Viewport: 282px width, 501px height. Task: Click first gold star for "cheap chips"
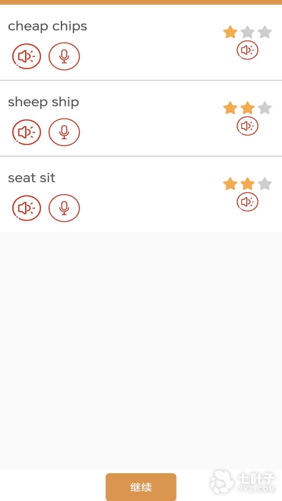230,32
